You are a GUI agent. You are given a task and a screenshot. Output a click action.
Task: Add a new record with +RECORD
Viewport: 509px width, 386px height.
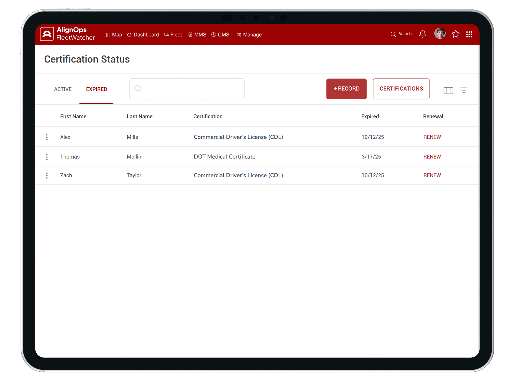pyautogui.click(x=346, y=89)
